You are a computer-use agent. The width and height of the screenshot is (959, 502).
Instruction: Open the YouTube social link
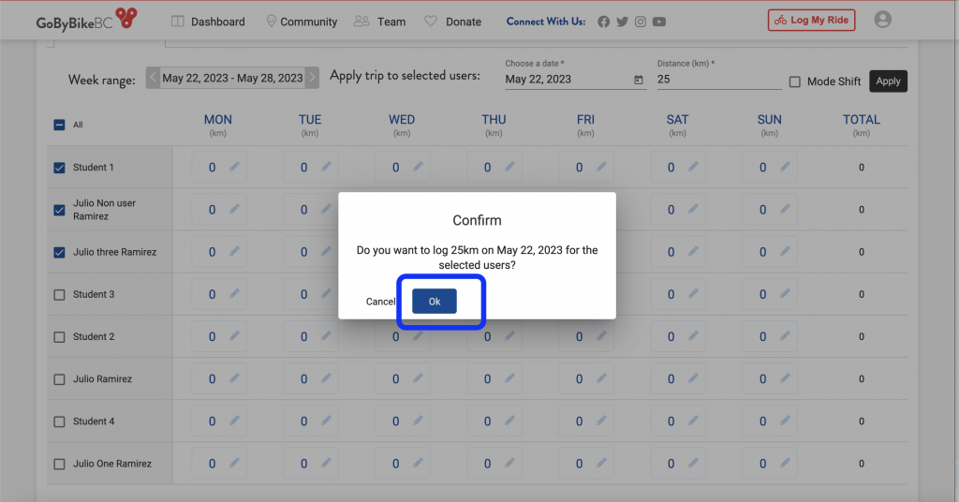pyautogui.click(x=659, y=22)
